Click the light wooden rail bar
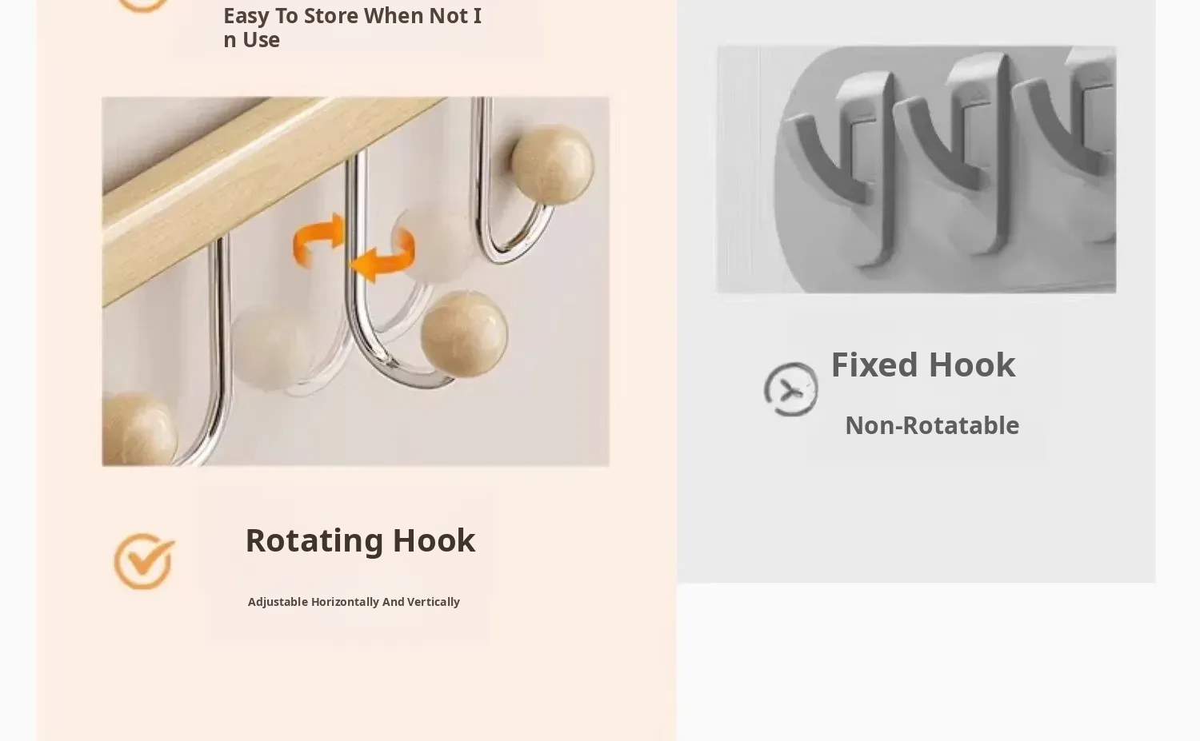The height and width of the screenshot is (741, 1200). coord(264,168)
